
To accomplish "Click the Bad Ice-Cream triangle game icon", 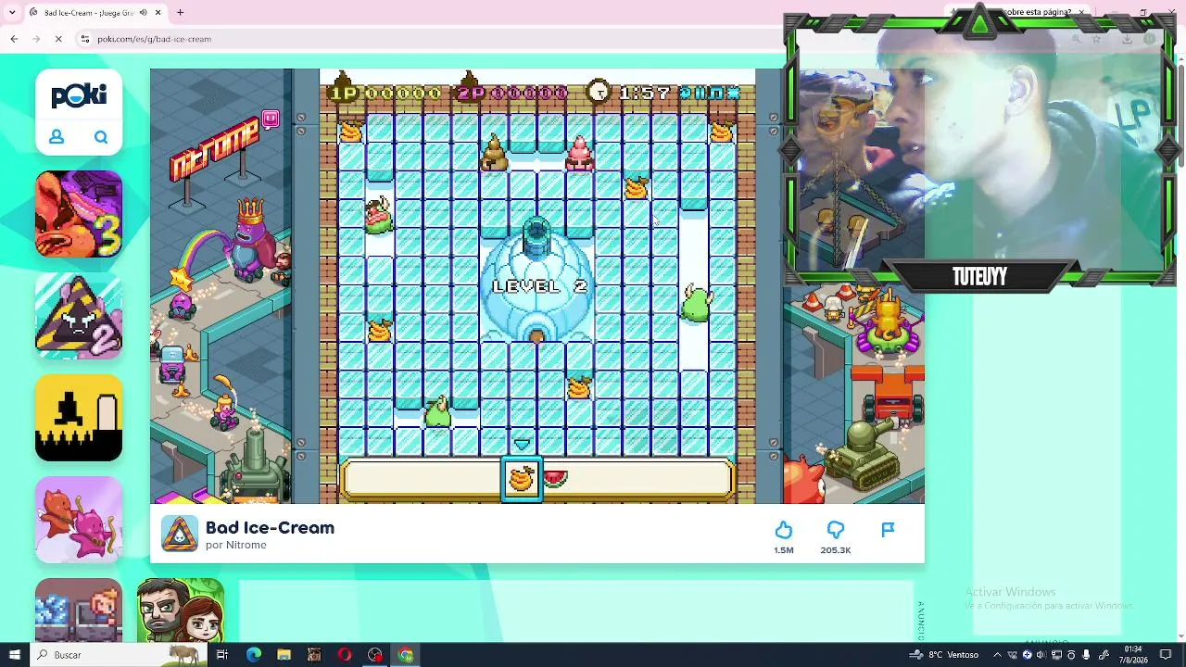I will click(179, 534).
